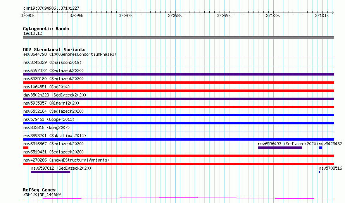The width and height of the screenshot is (345, 203).
Task: Click the red bar under nsv5935357
Action: (178, 107)
